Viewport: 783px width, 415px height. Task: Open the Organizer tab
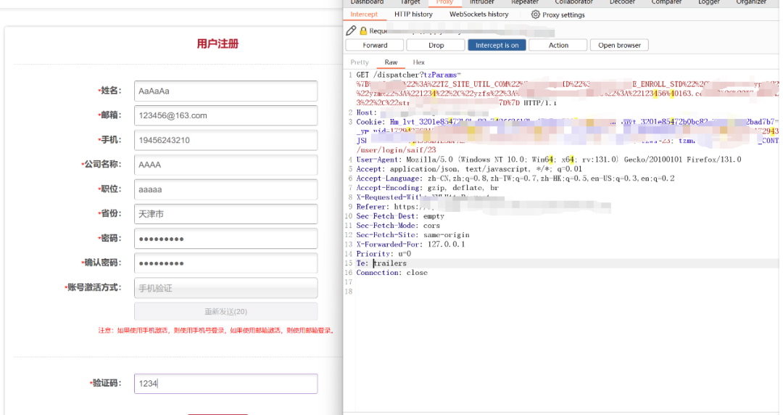(751, 2)
